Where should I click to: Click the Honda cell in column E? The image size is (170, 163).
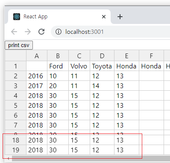coord(127,66)
